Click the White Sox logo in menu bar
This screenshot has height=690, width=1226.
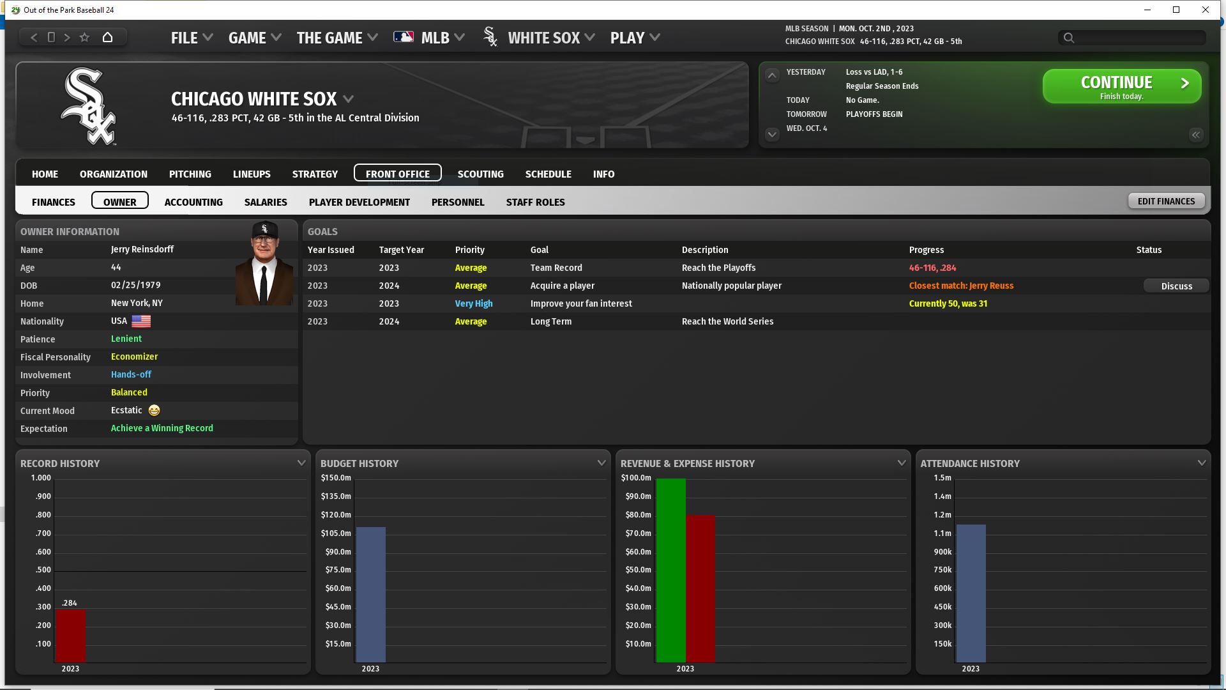(x=490, y=37)
